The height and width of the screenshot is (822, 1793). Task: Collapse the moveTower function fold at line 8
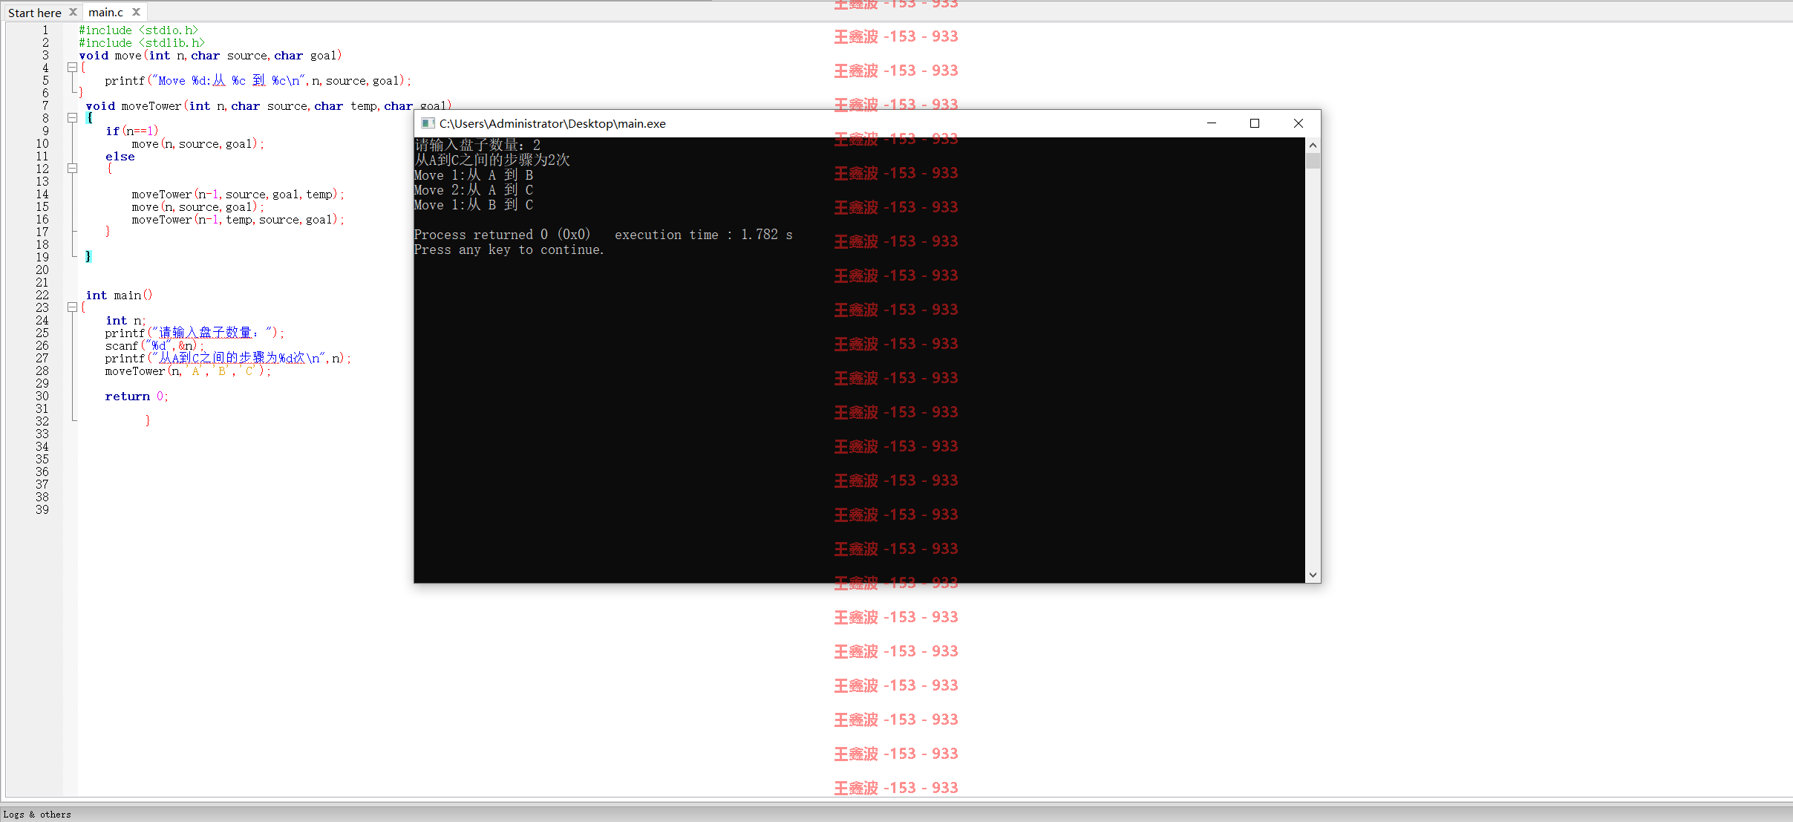coord(72,118)
